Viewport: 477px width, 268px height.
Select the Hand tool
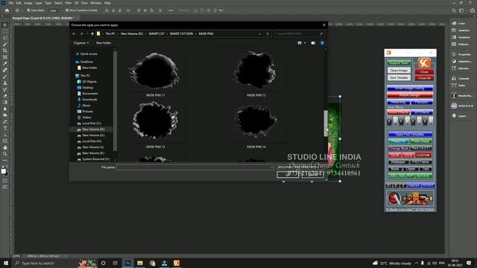point(5,147)
